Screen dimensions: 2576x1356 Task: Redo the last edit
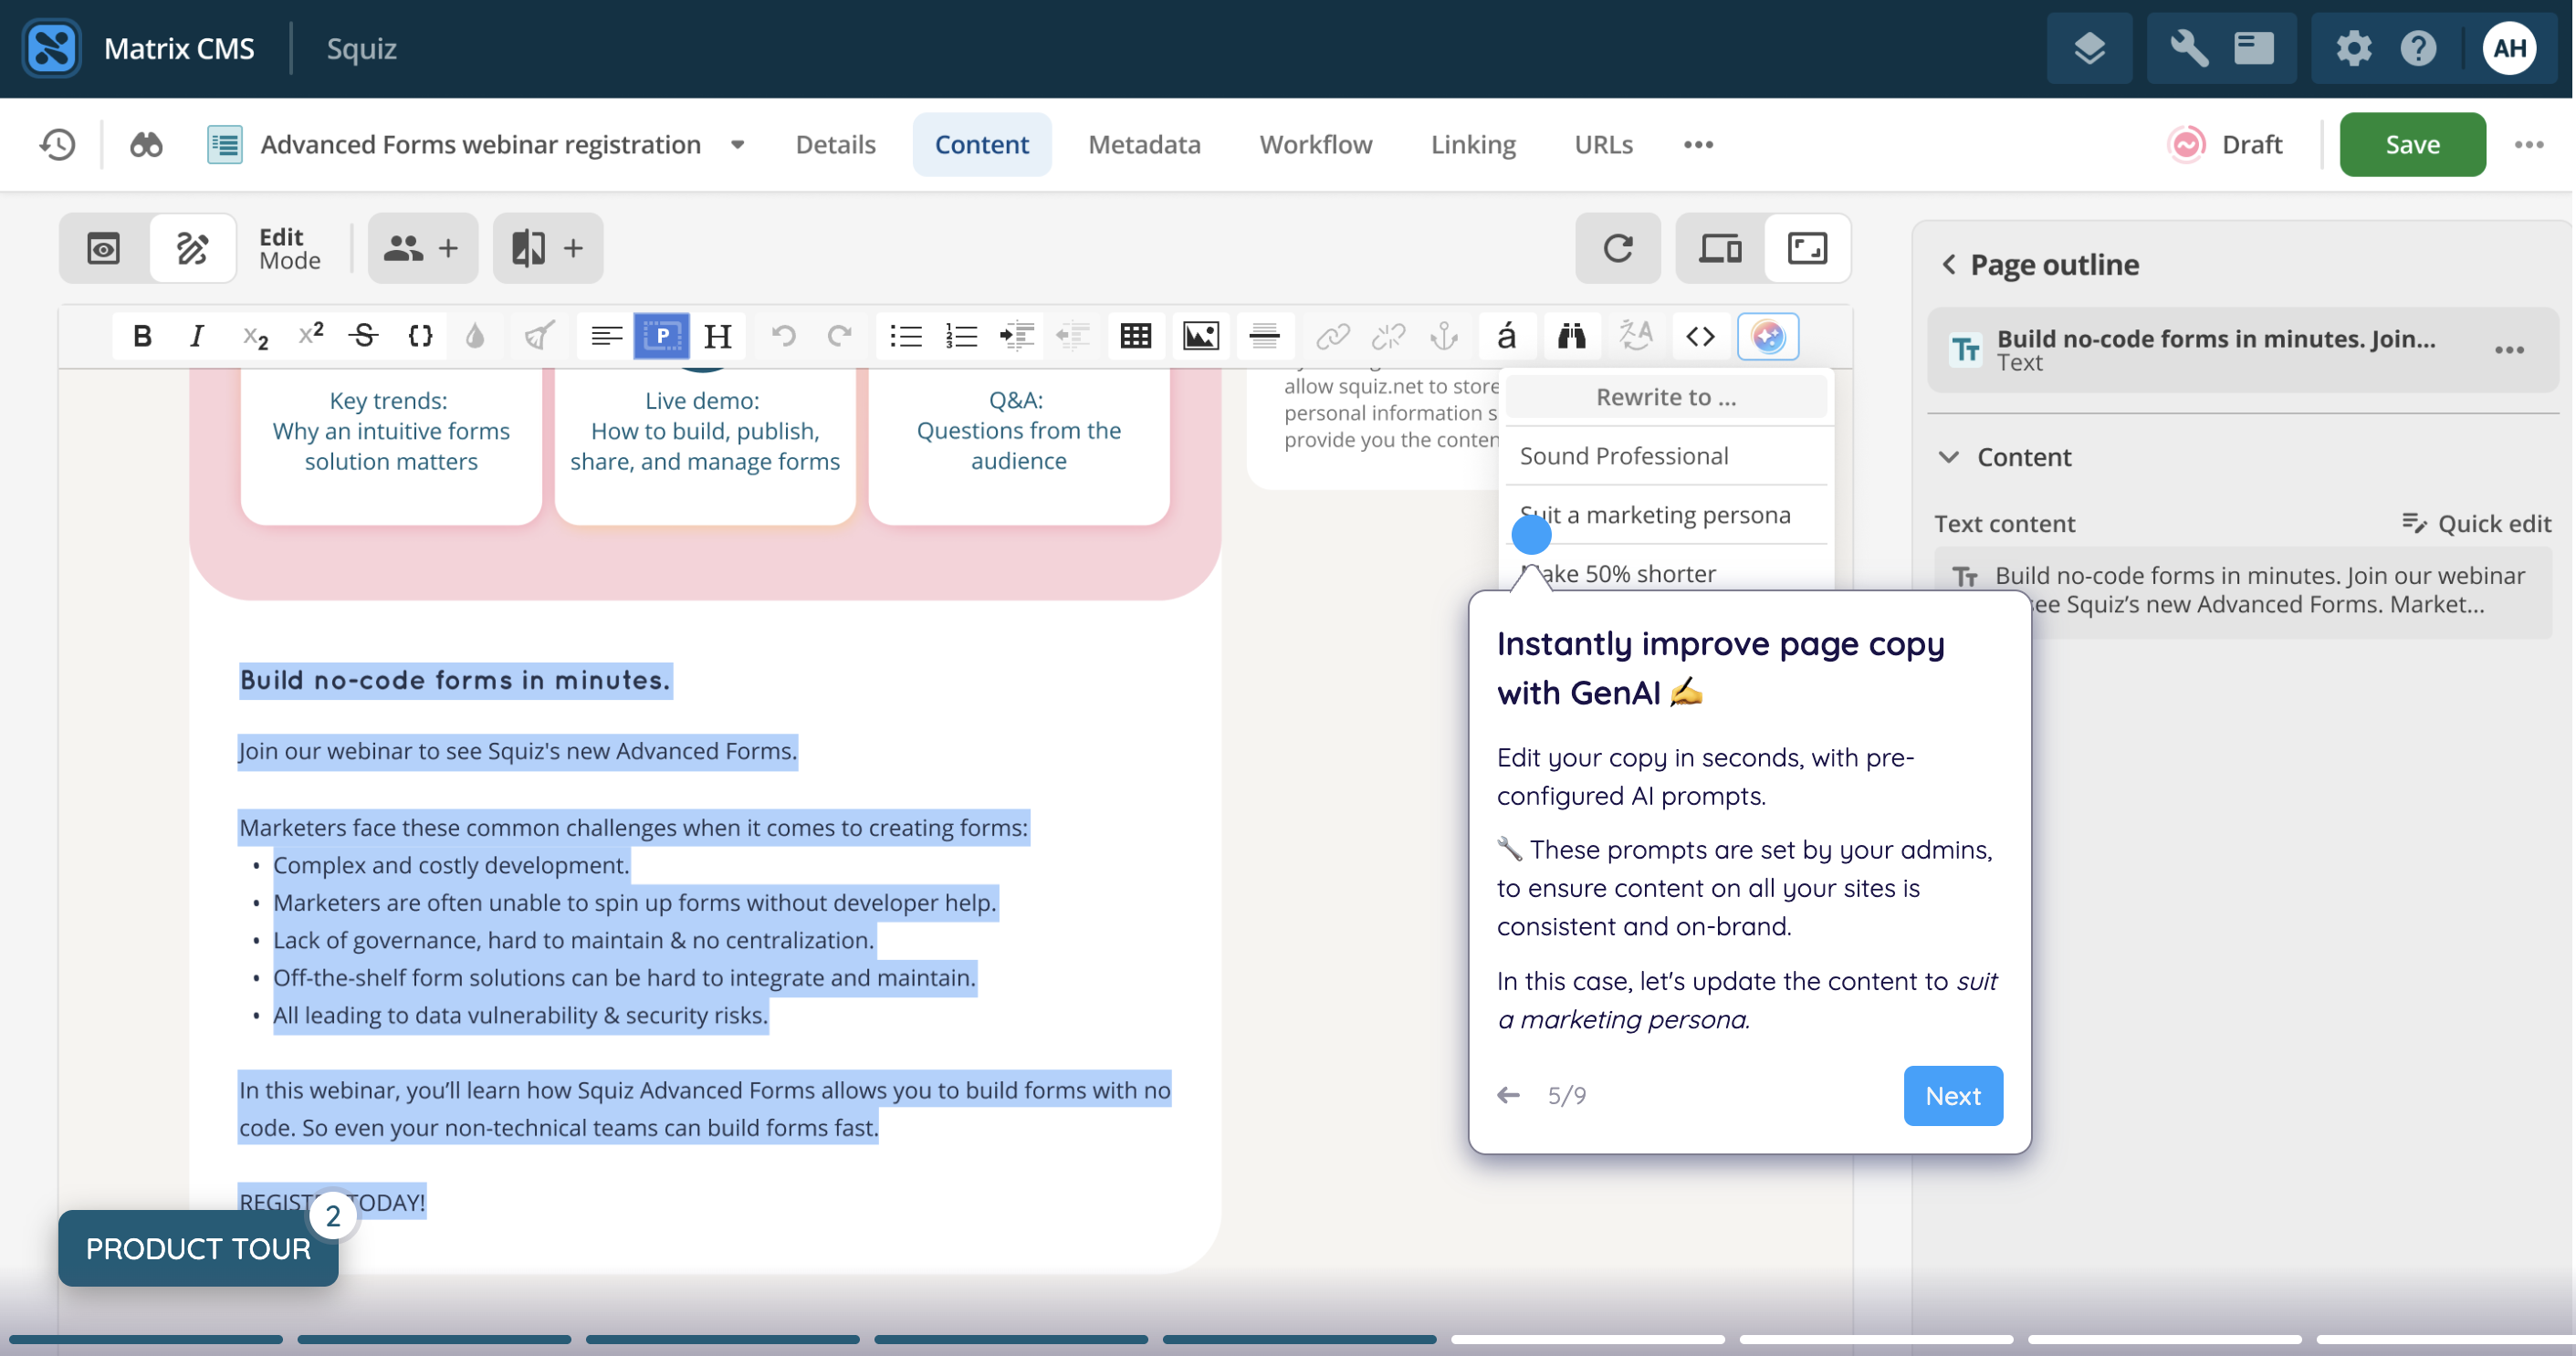coord(839,336)
